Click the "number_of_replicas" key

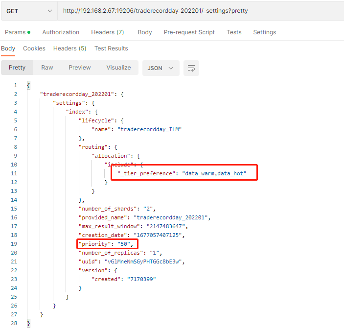click(111, 253)
